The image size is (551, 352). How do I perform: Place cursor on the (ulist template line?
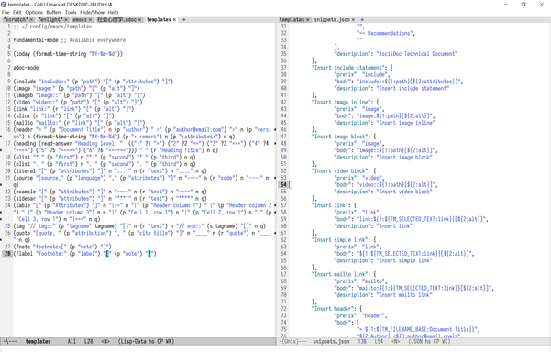point(105,157)
